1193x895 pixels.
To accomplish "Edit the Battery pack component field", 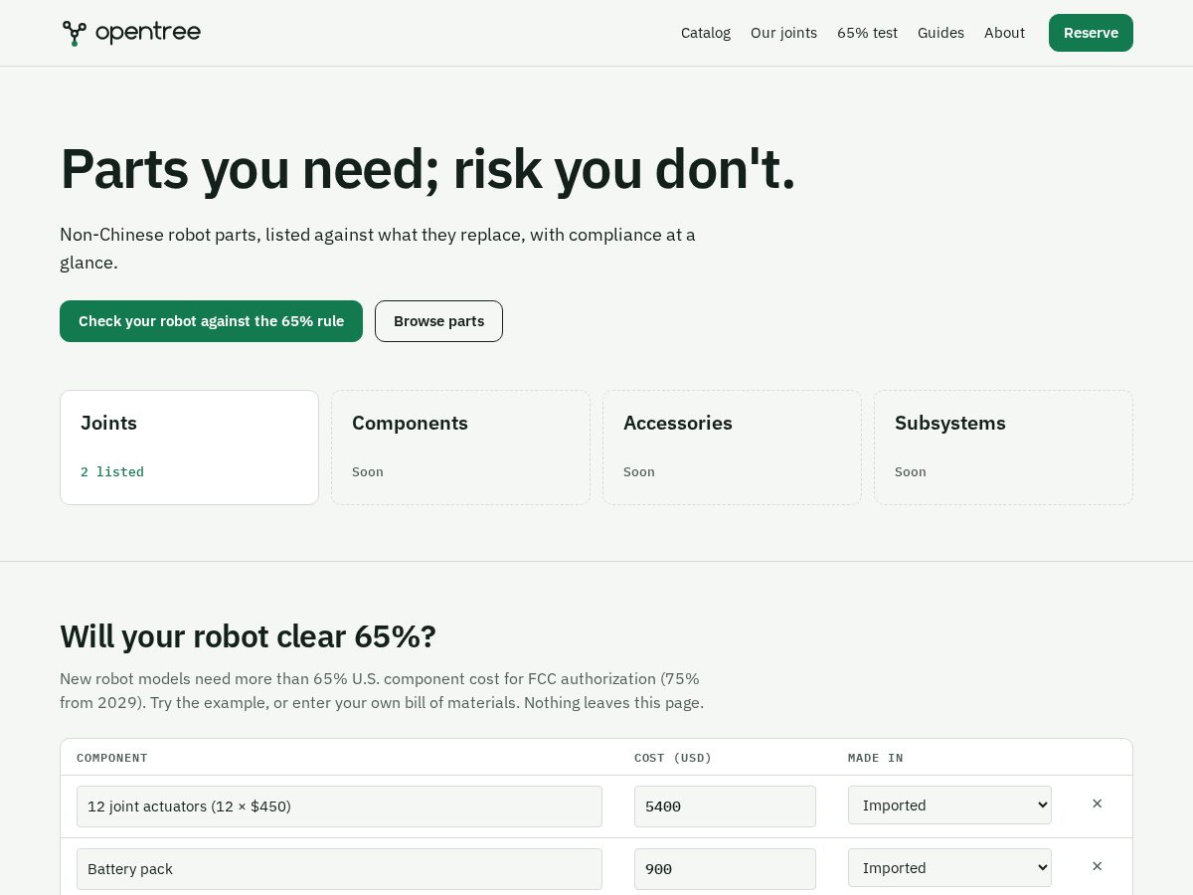I will [339, 869].
